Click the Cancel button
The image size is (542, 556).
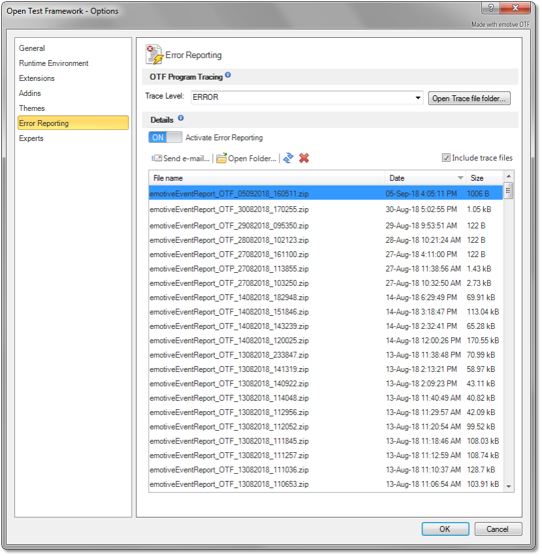click(x=498, y=529)
